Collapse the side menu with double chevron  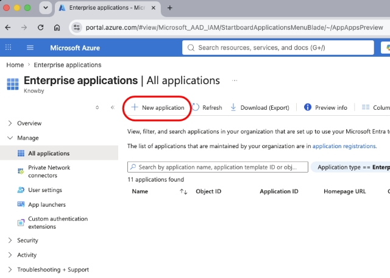coord(112,107)
